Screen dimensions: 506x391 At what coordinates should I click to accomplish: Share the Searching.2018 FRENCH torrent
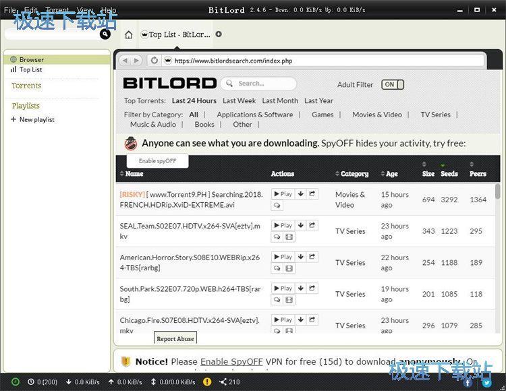pos(312,193)
